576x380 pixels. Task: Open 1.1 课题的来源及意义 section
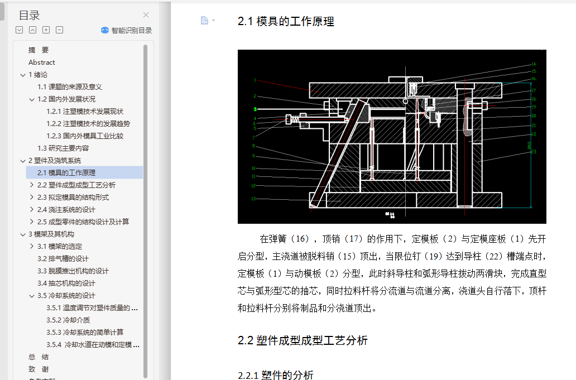coord(69,87)
